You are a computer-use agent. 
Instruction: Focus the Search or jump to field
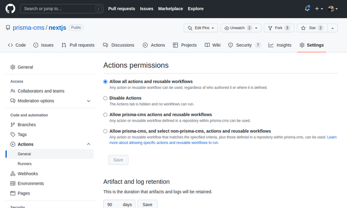tap(61, 8)
